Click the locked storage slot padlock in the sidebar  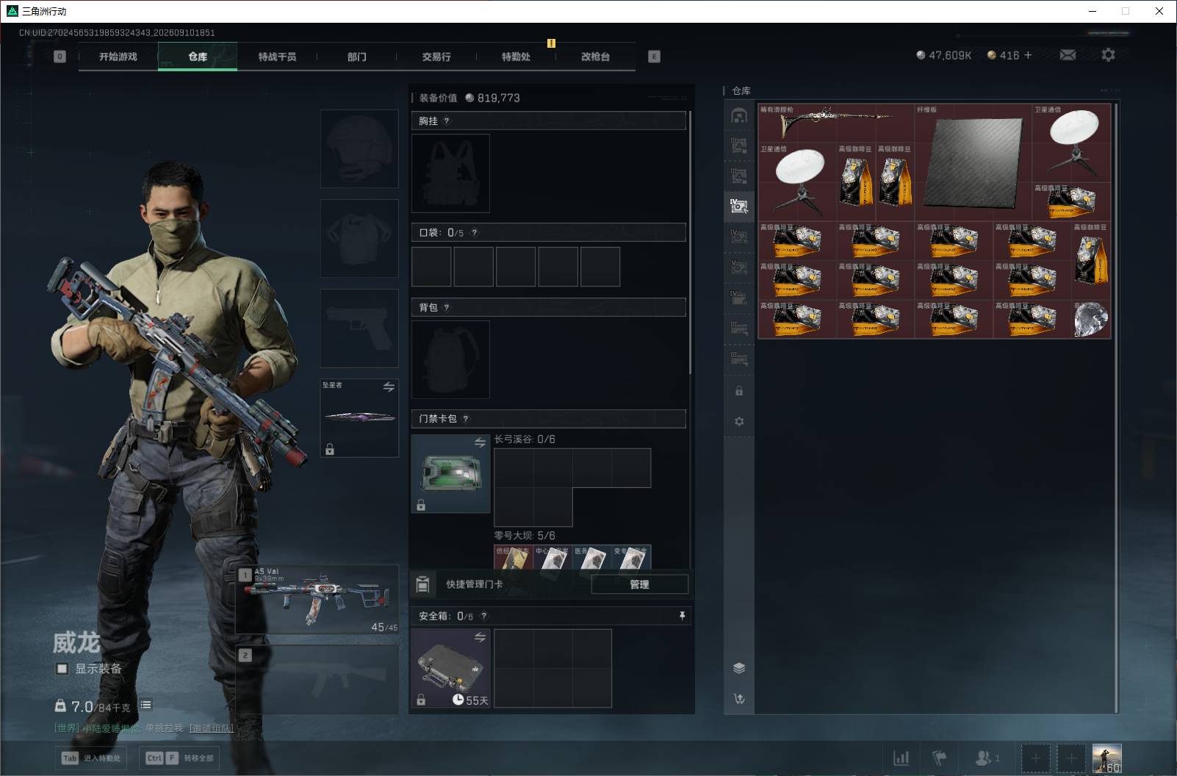tap(739, 391)
